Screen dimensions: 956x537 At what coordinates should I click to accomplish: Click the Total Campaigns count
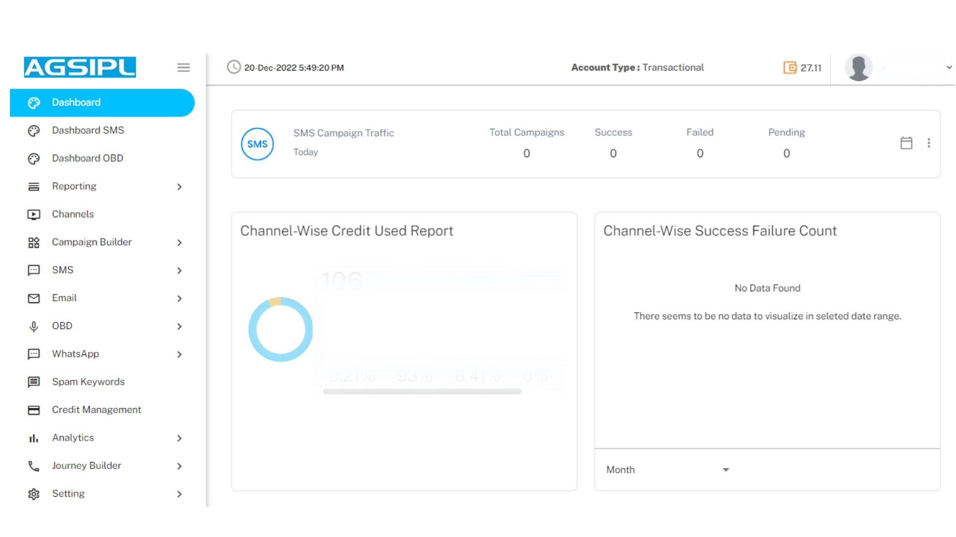pyautogui.click(x=526, y=154)
